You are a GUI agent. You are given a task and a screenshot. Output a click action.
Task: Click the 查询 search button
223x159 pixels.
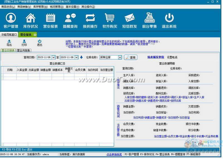(130, 57)
